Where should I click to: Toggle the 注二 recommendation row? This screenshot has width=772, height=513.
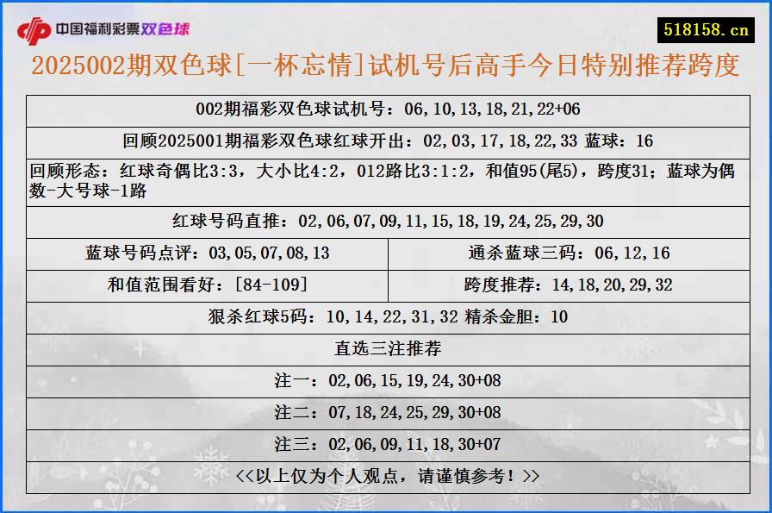386,411
